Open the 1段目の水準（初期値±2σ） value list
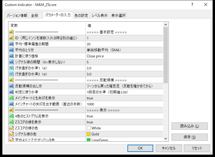Image resolution: width=215 pixels, height=157 pixels. 124,92
